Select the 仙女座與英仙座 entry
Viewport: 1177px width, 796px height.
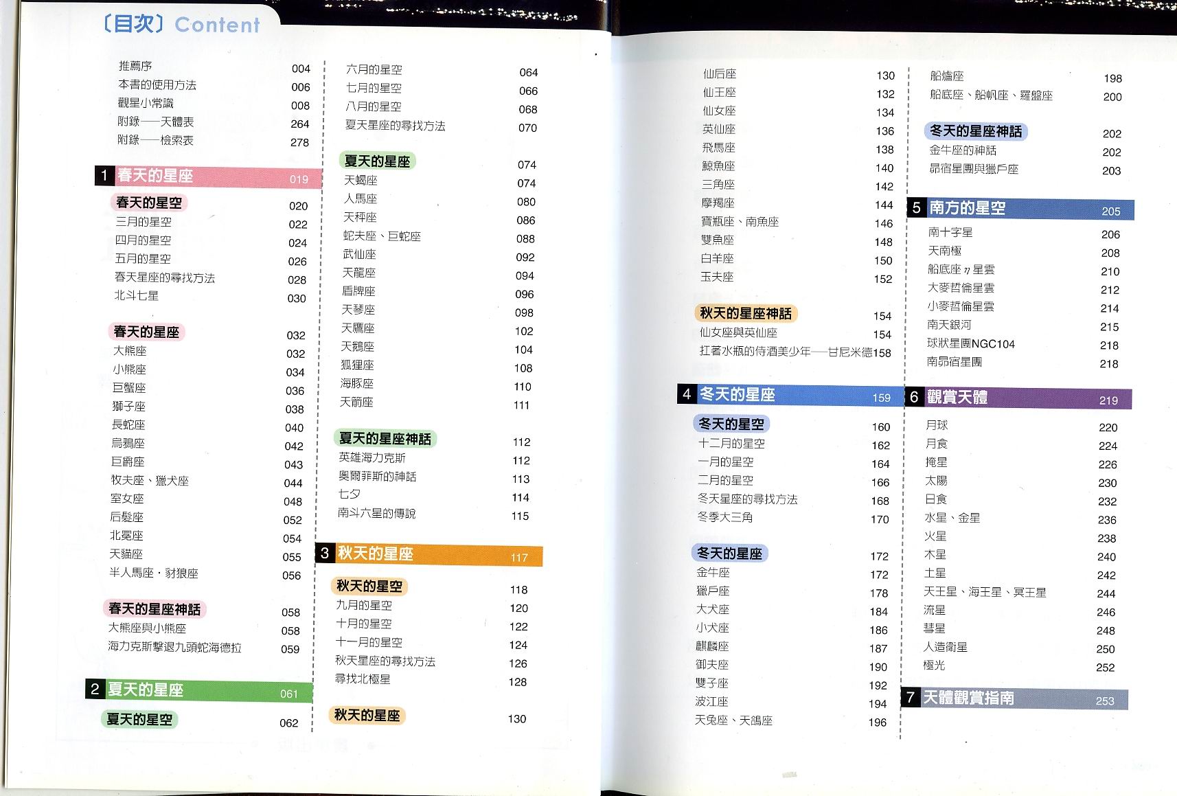click(738, 332)
